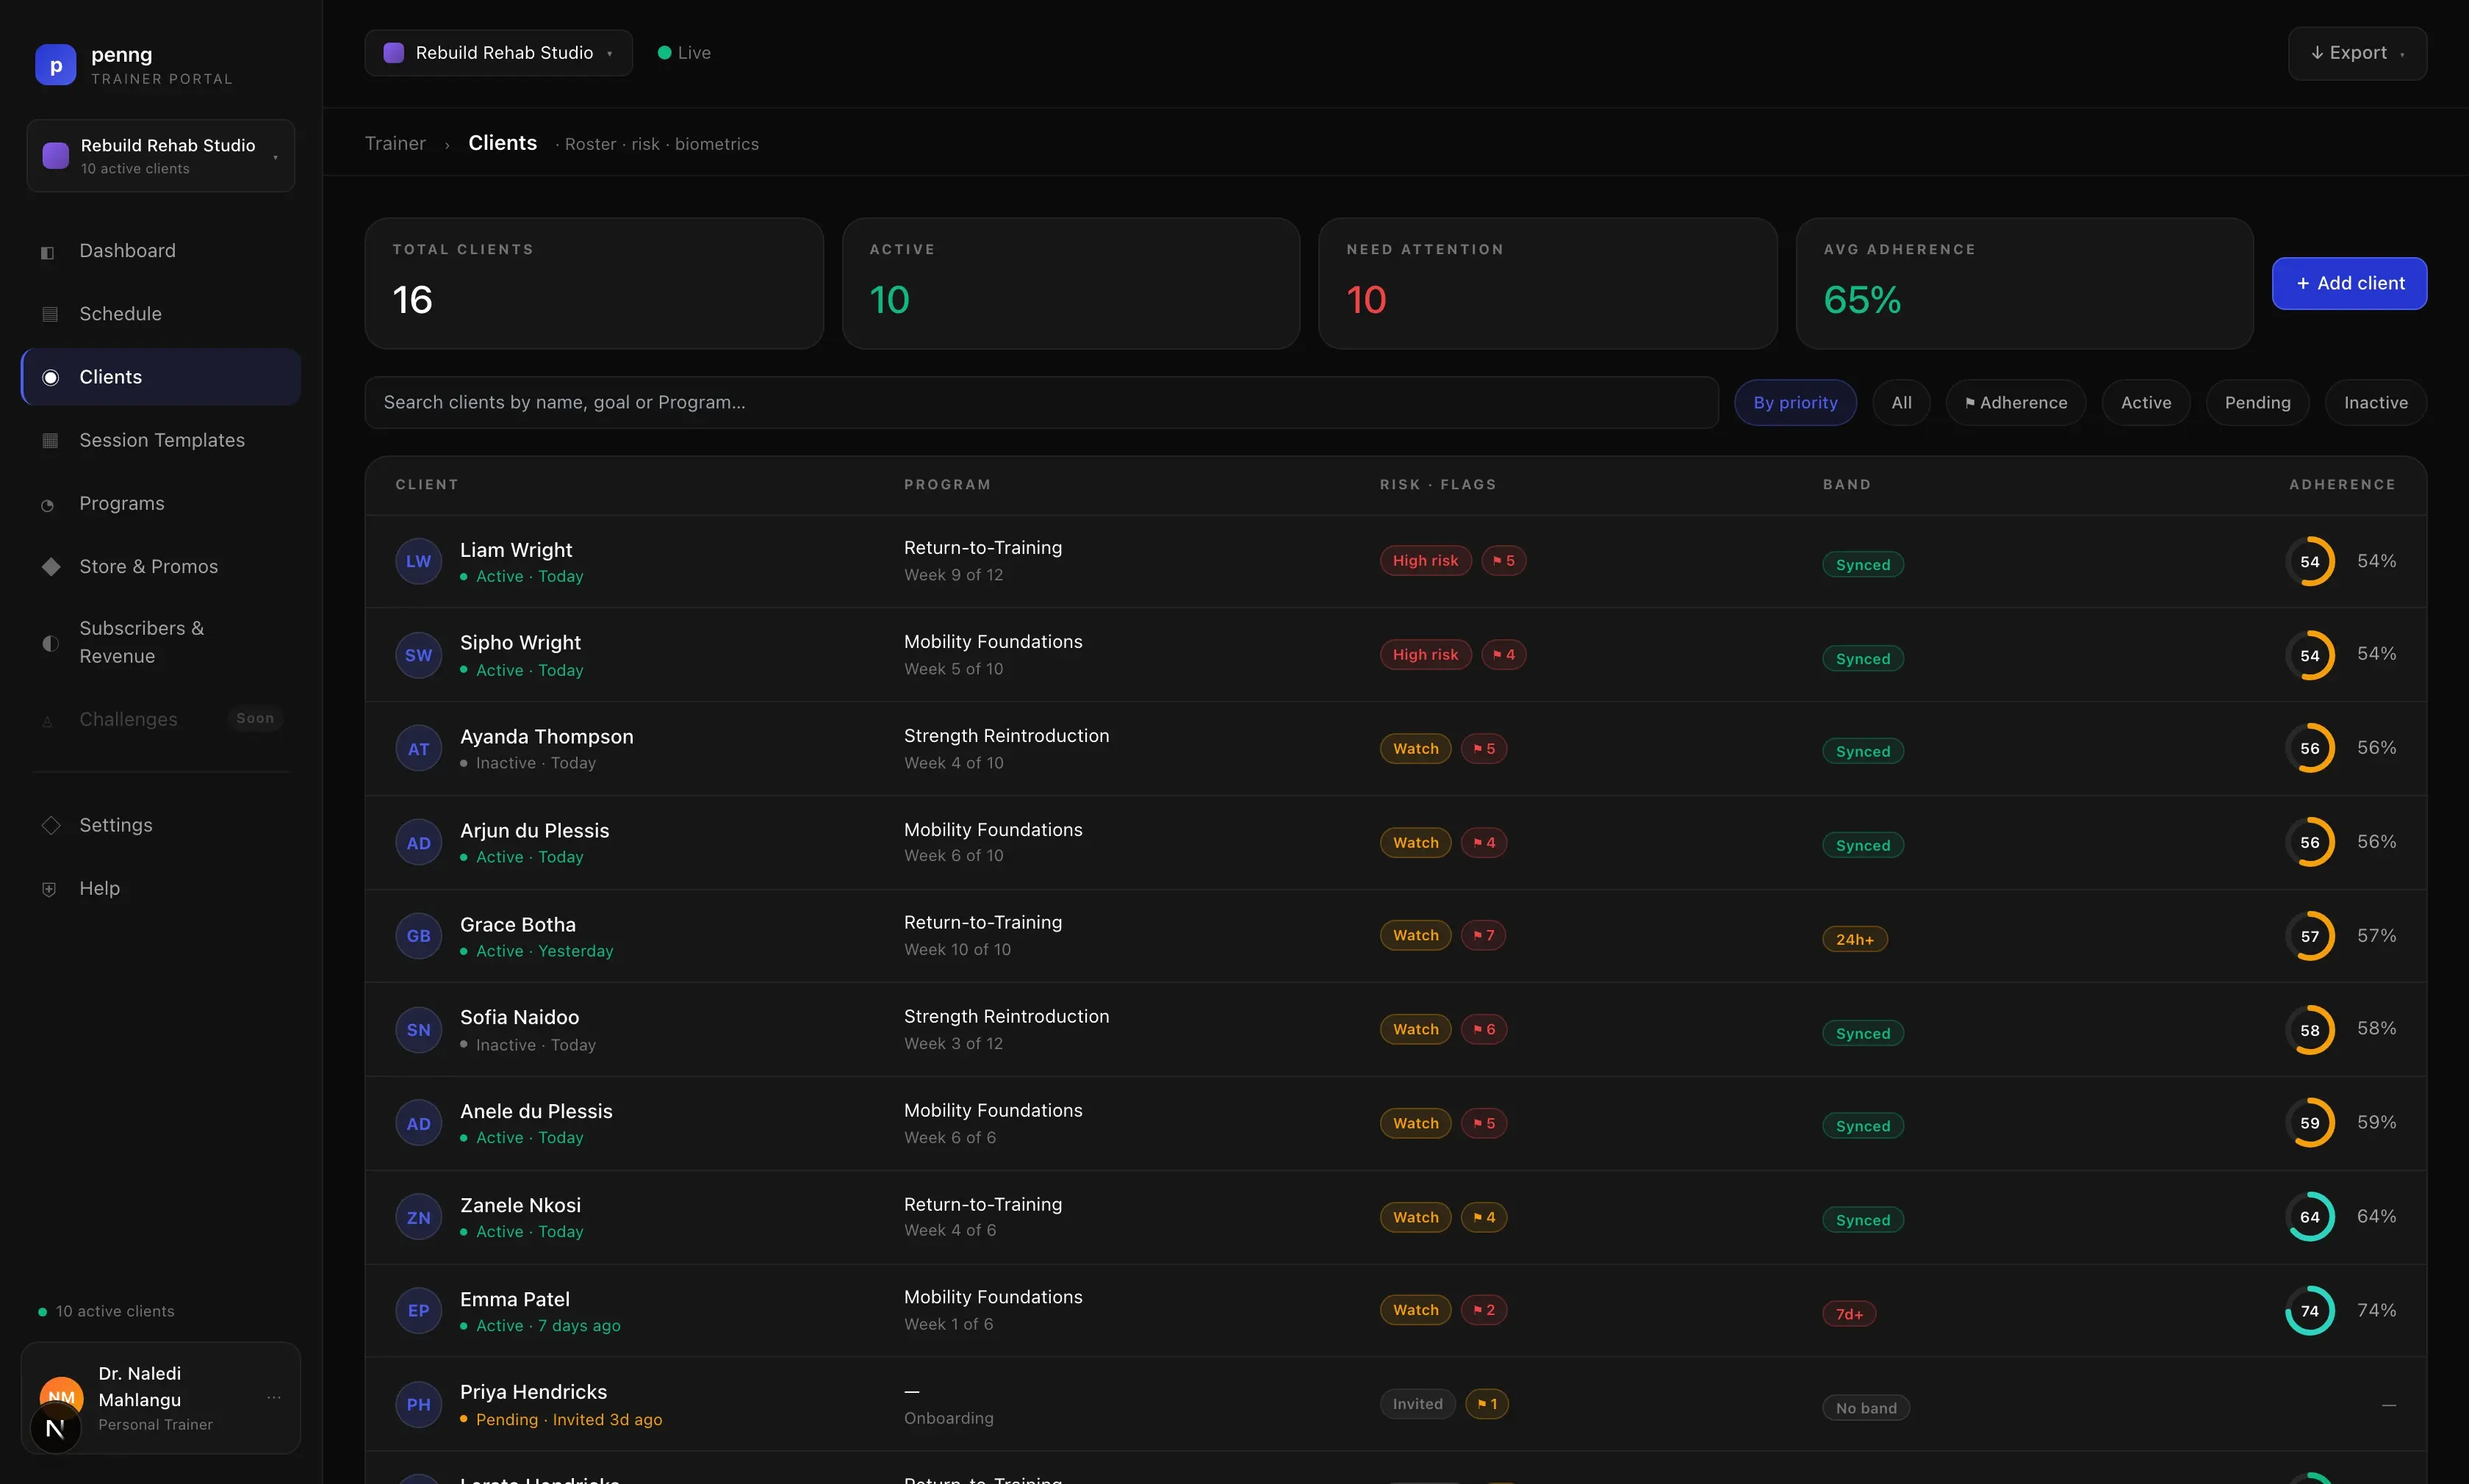Select the Pending filter chip
This screenshot has width=2469, height=1484.
(x=2257, y=402)
